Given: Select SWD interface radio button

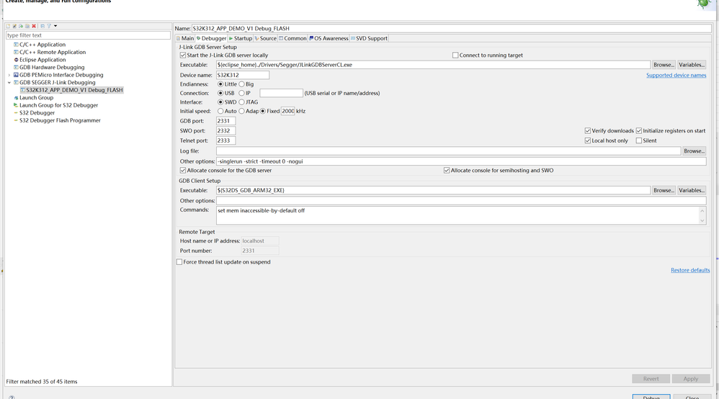Looking at the screenshot, I should [220, 102].
